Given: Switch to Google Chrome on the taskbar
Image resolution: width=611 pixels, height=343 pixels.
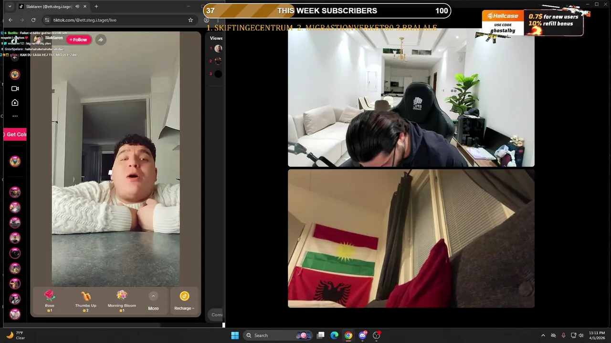Looking at the screenshot, I should pos(348,335).
